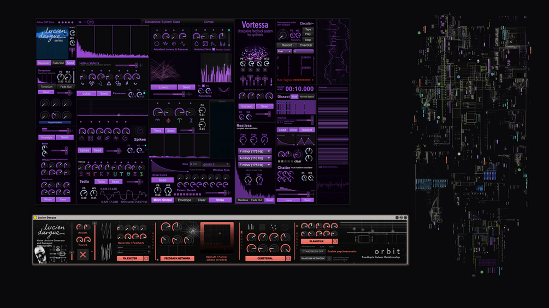The width and height of the screenshot is (549, 308).
Task: Select the zigzag icon in Lotka x Volterra
Action: coord(91,84)
